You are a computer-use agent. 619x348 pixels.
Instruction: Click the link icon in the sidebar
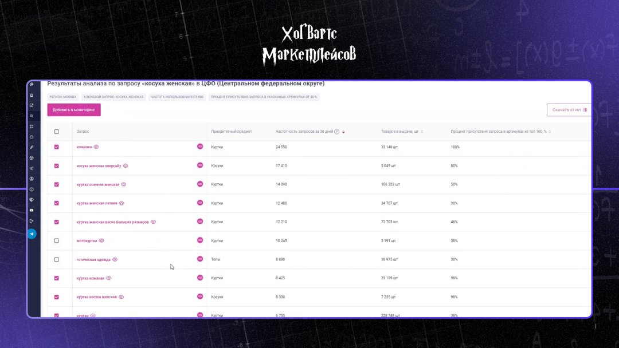(32, 147)
